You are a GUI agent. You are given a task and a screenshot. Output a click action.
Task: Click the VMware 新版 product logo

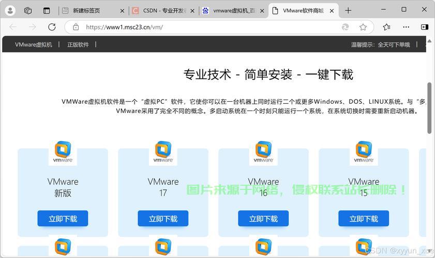(63, 152)
